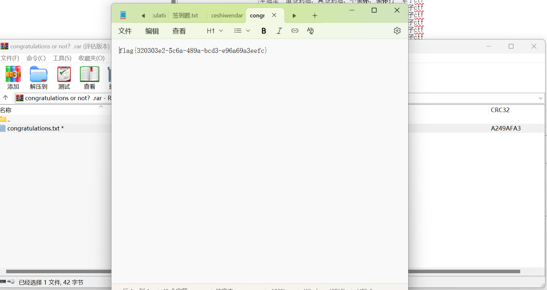Switch to the ceshiwendar tab

pos(227,15)
